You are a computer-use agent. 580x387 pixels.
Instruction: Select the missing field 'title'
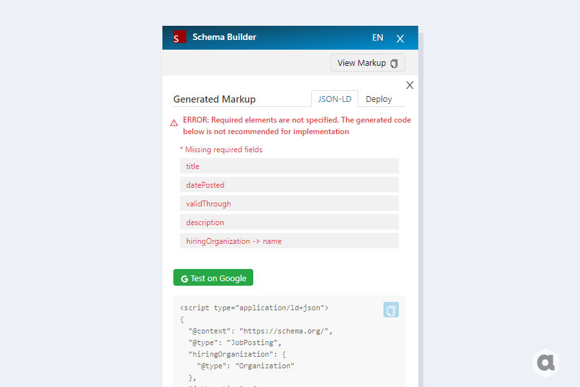point(289,166)
